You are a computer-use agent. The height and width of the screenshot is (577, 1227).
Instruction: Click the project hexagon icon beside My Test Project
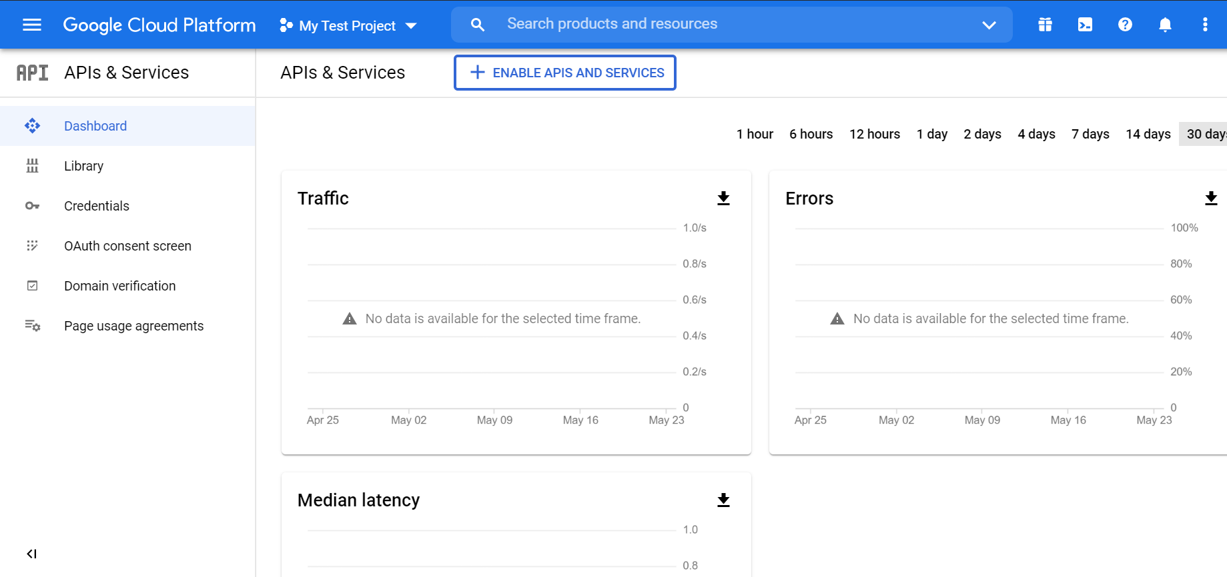[x=286, y=25]
